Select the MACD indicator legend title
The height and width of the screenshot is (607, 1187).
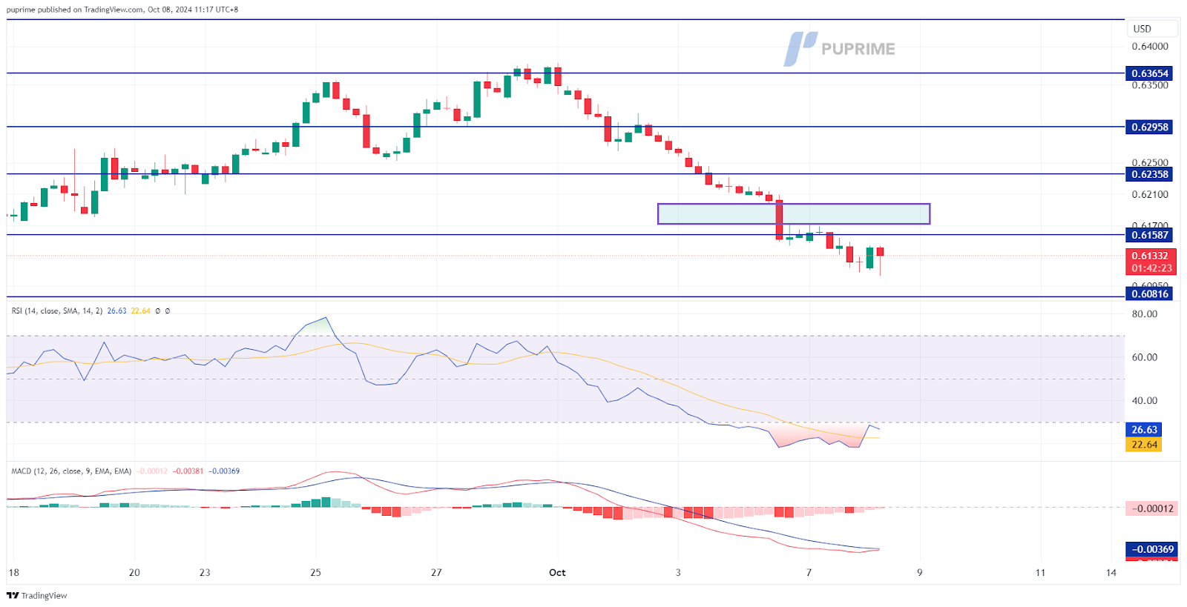tap(71, 471)
